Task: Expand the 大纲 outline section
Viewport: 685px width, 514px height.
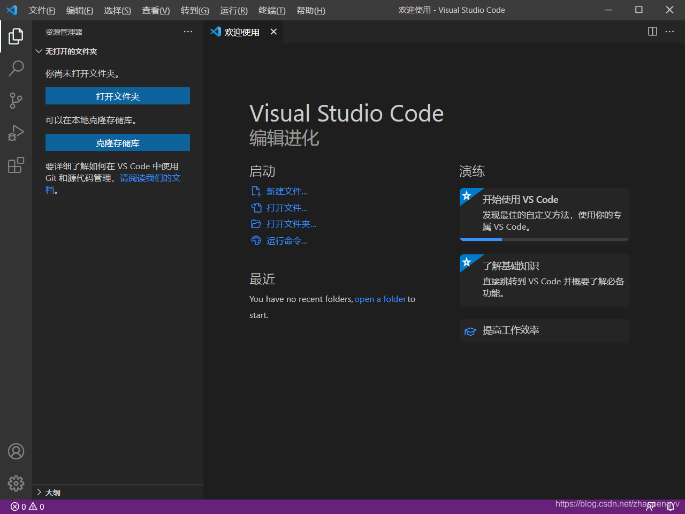Action: [39, 492]
